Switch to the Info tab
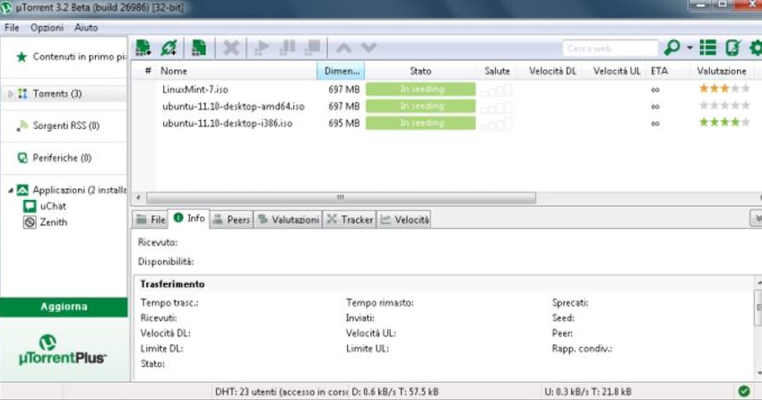Screen dimensions: 762x400 (x=189, y=218)
